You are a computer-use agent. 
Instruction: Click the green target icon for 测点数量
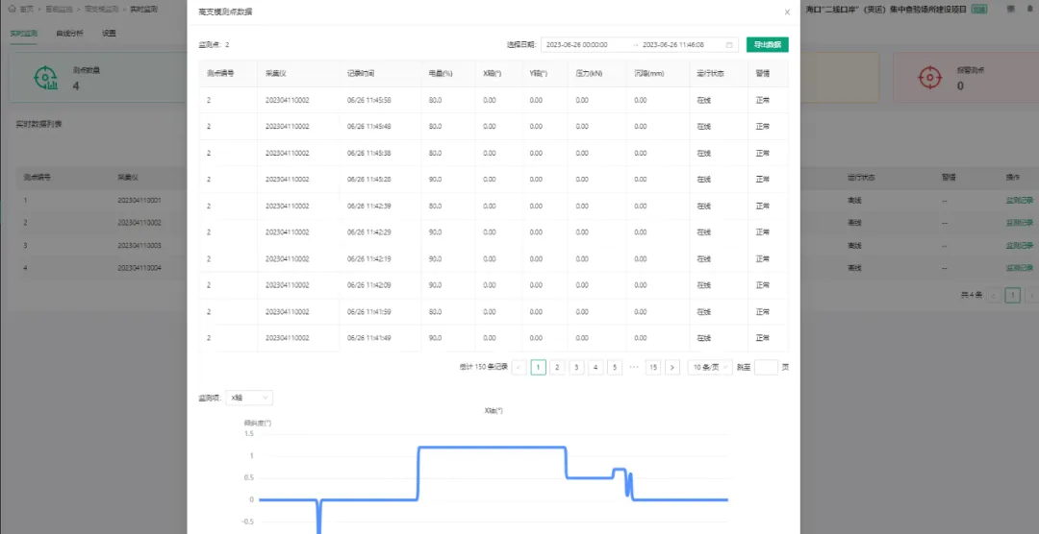pos(46,78)
